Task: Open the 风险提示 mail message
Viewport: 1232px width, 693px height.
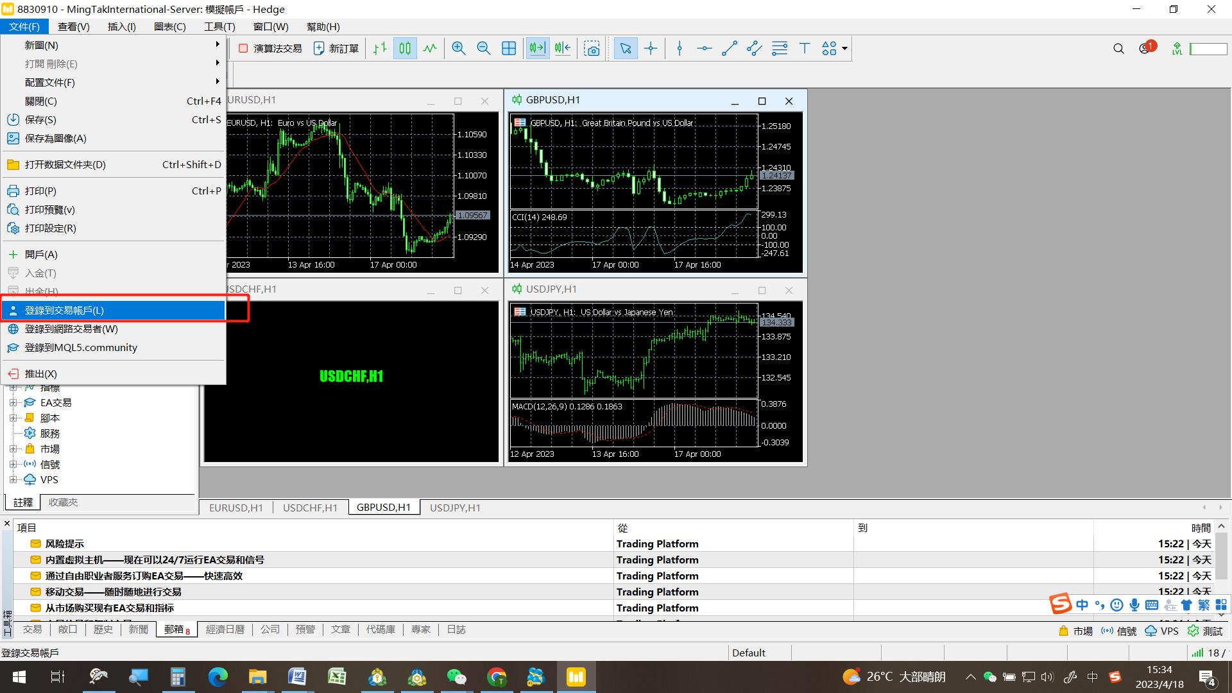Action: point(64,544)
